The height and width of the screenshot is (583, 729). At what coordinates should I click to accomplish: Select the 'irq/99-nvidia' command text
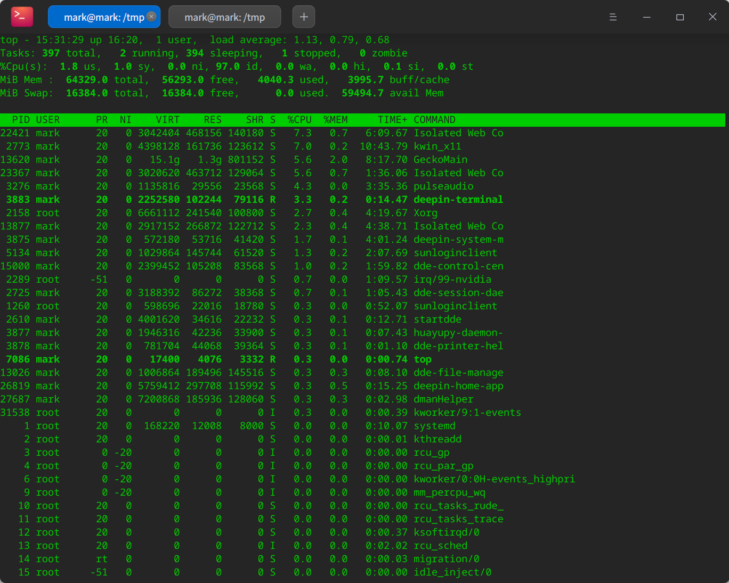pyautogui.click(x=452, y=280)
